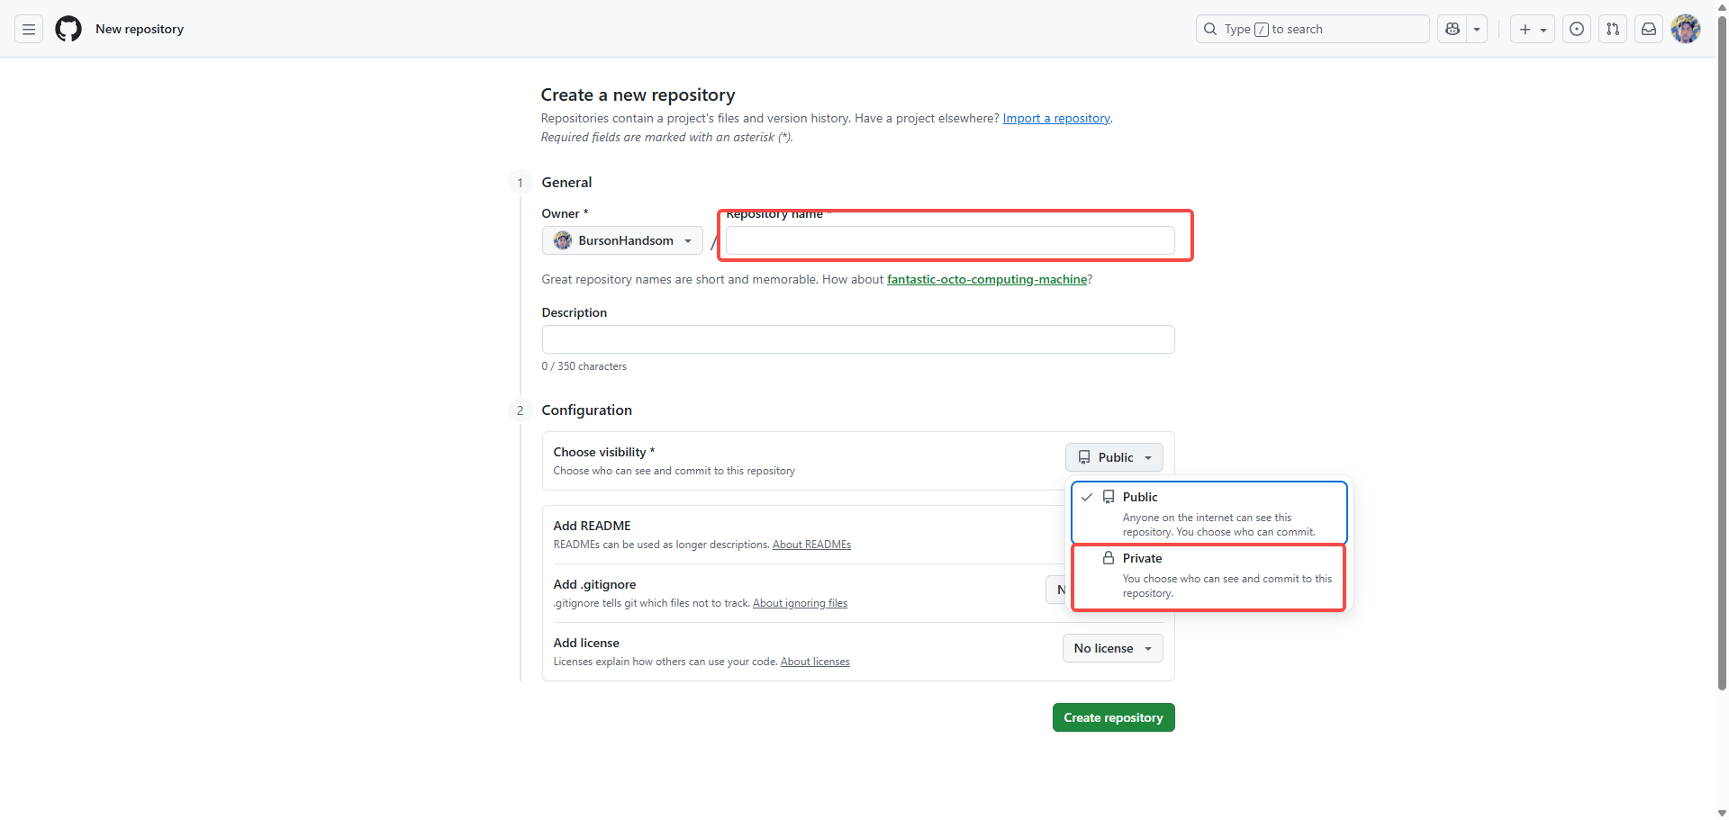Open the user profile avatar menu
This screenshot has height=820, width=1729.
point(1685,30)
